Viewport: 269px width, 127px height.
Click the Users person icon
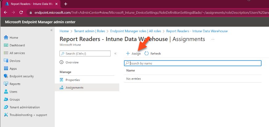click(6, 91)
